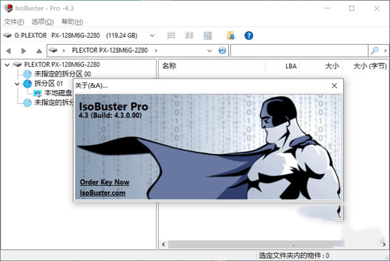Open the 选项(O) menu

(x=42, y=22)
